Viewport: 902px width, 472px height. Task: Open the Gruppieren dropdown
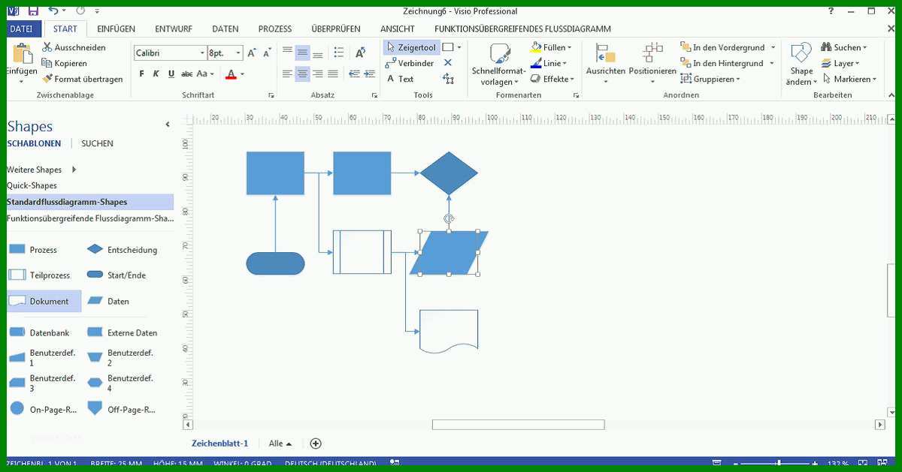click(710, 79)
